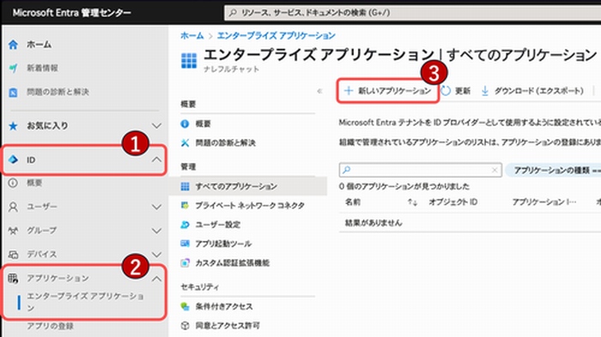The height and width of the screenshot is (337, 601).
Task: Click the 問題の診断と解決 sidebar icon
Action: point(13,93)
